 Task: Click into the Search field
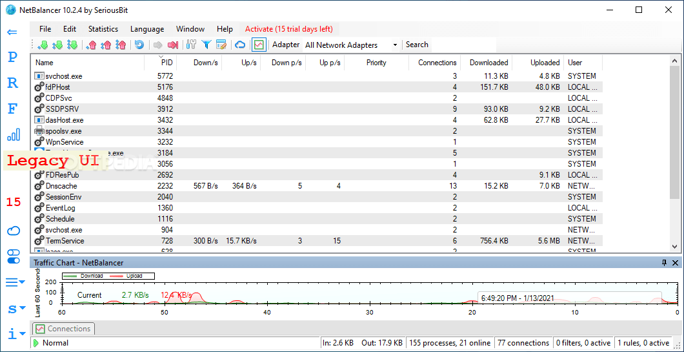463,45
